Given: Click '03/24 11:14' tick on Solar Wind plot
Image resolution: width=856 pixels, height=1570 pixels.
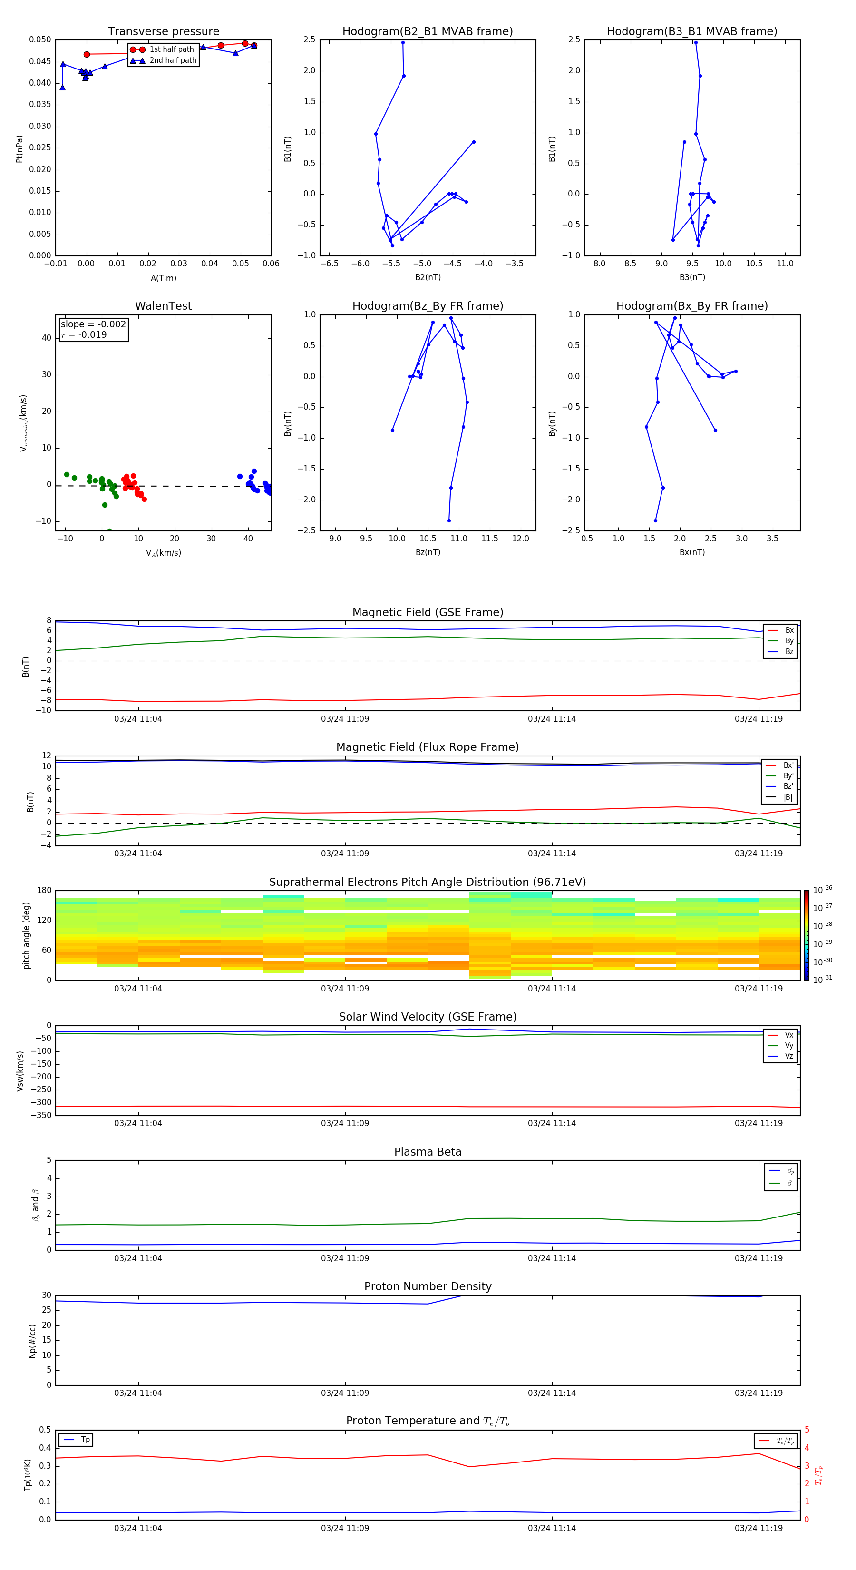Looking at the screenshot, I should pyautogui.click(x=552, y=1123).
